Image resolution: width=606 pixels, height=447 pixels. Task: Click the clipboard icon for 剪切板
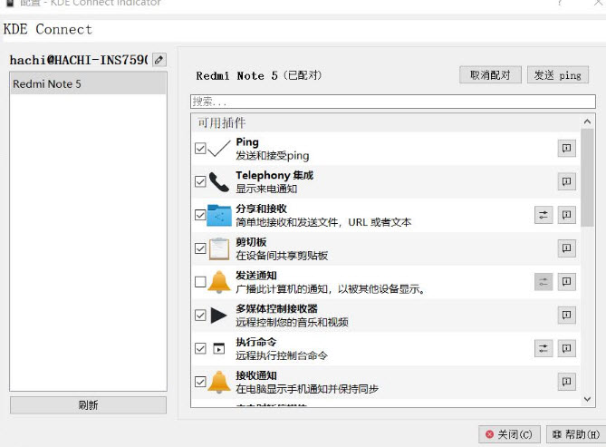pyautogui.click(x=219, y=248)
